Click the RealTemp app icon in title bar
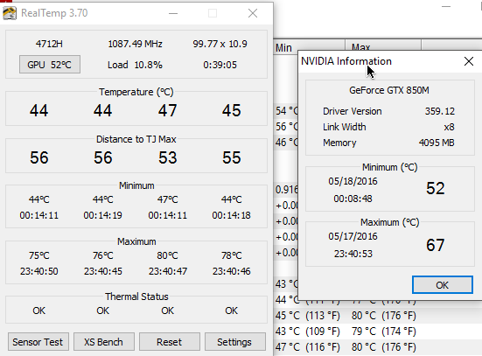 [10, 13]
